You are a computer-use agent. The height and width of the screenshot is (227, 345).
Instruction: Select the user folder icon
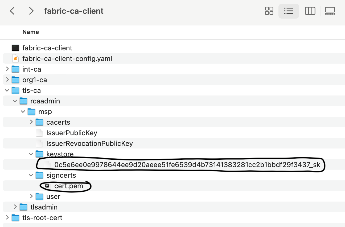(39, 197)
